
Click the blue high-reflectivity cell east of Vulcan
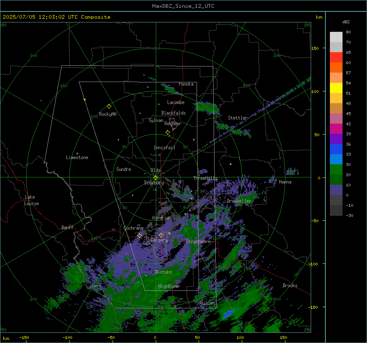tap(228, 314)
